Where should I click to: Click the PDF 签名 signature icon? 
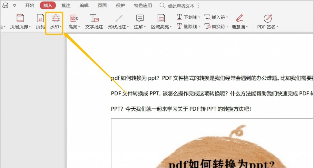268,18
